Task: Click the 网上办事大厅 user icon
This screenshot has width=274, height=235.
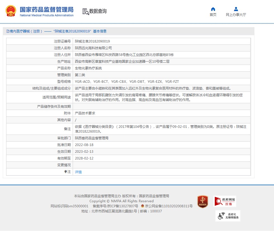Action: [x=236, y=9]
